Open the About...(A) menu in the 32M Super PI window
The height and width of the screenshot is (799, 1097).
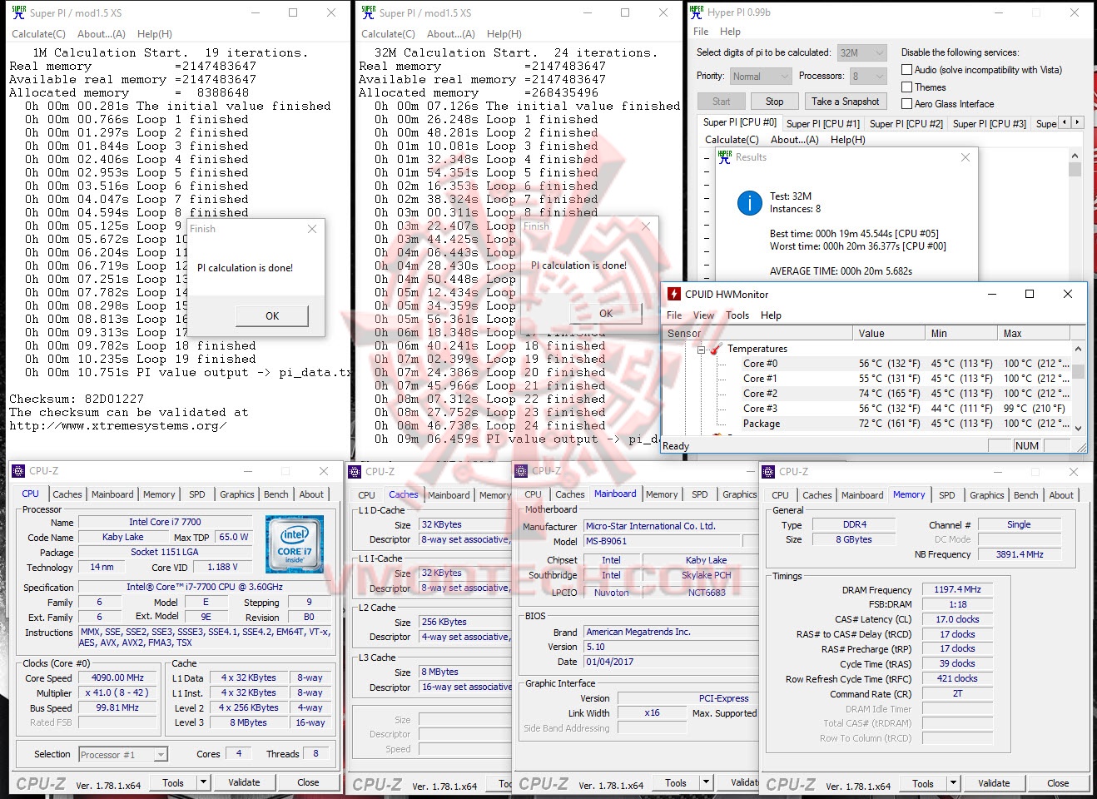[450, 34]
